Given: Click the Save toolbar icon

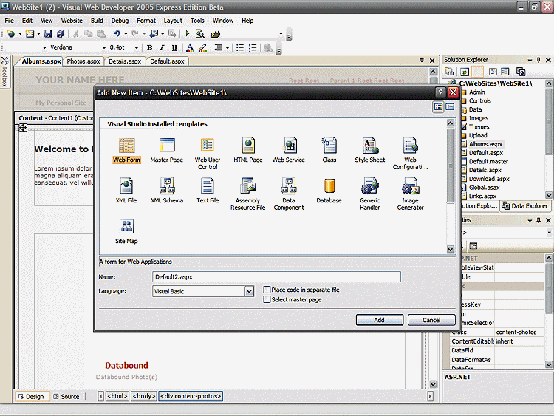Looking at the screenshot, I should coord(48,34).
